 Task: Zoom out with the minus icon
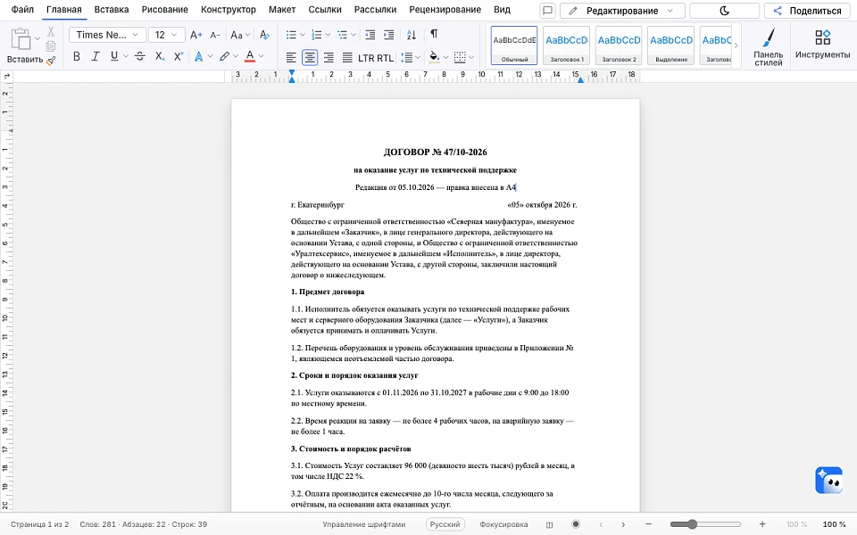click(x=649, y=524)
